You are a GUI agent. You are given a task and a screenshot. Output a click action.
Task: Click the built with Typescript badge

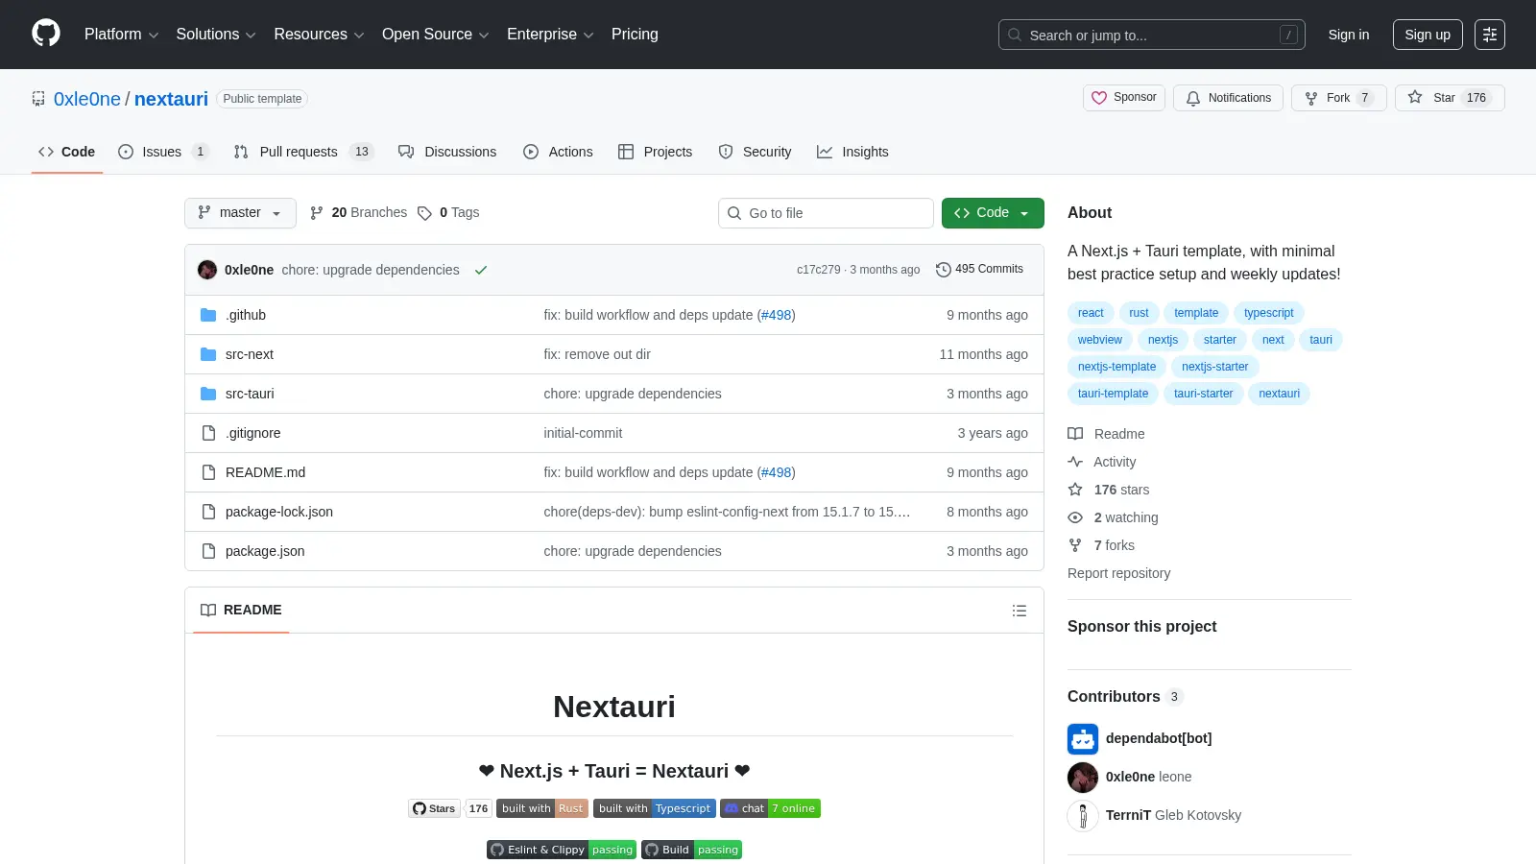[655, 808]
